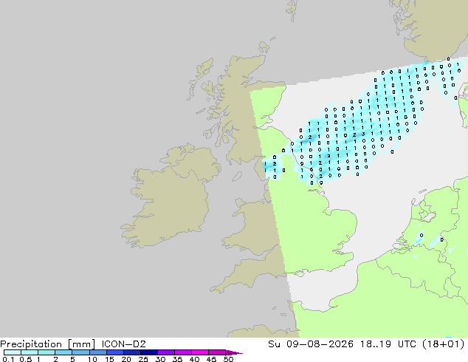The height and width of the screenshot is (362, 468).
Task: Click the '45' legend value label
Action: pos(211,359)
